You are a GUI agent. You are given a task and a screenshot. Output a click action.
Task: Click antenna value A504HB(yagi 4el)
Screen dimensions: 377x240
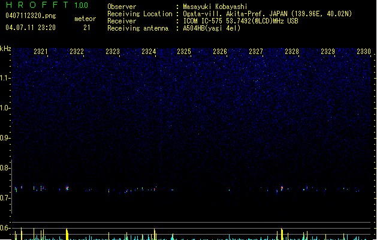[x=212, y=28]
